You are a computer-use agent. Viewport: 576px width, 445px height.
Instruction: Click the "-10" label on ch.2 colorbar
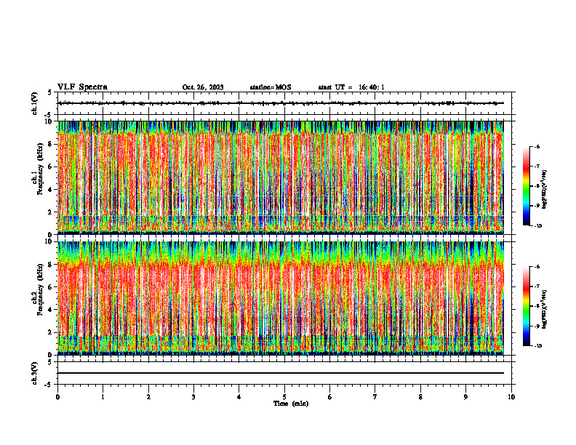(537, 346)
